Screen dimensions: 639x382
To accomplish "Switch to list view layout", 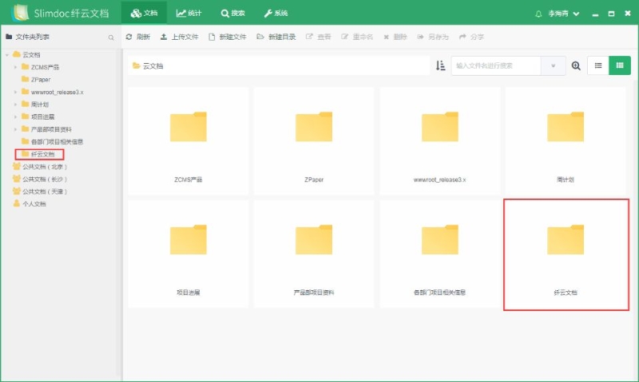I will pyautogui.click(x=597, y=66).
